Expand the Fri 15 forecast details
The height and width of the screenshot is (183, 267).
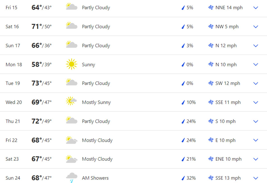[x=256, y=8]
